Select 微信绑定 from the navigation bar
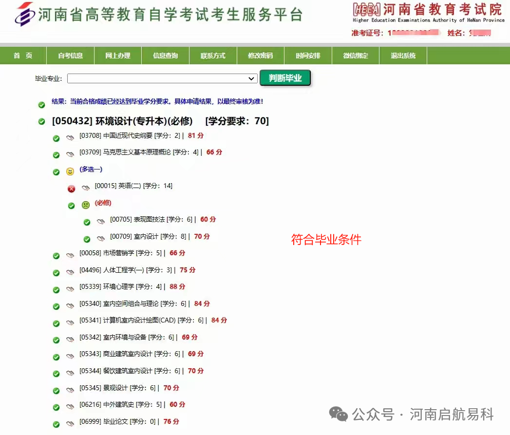 pos(356,56)
